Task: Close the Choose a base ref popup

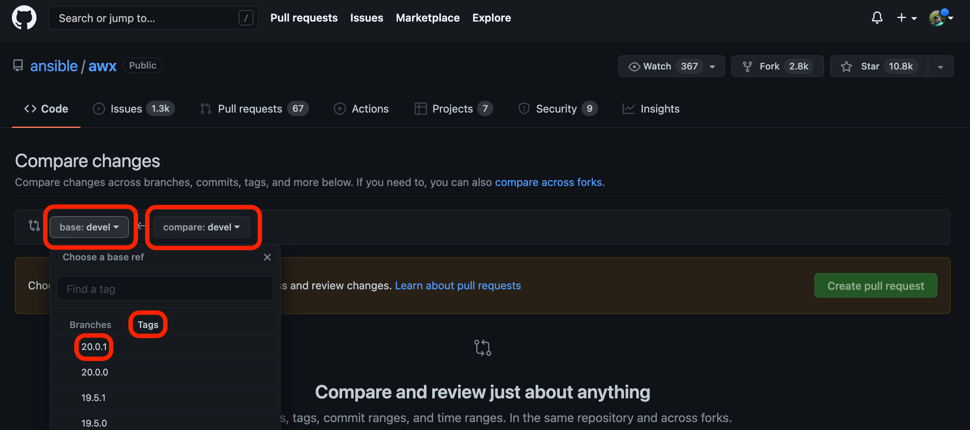Action: click(267, 257)
